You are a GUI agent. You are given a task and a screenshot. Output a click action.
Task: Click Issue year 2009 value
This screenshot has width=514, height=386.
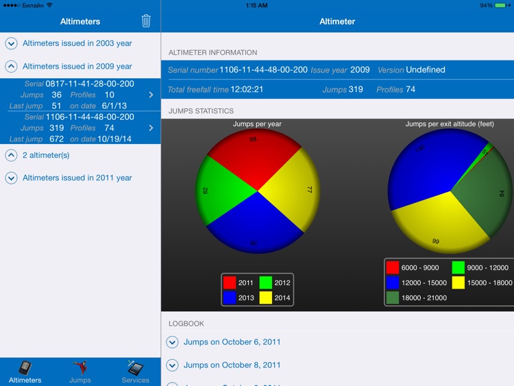(x=360, y=70)
